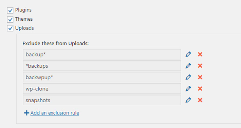Viewport: 241px width, 128px height.
Task: Edit the backwpup* exclusion rule
Action: 188,77
